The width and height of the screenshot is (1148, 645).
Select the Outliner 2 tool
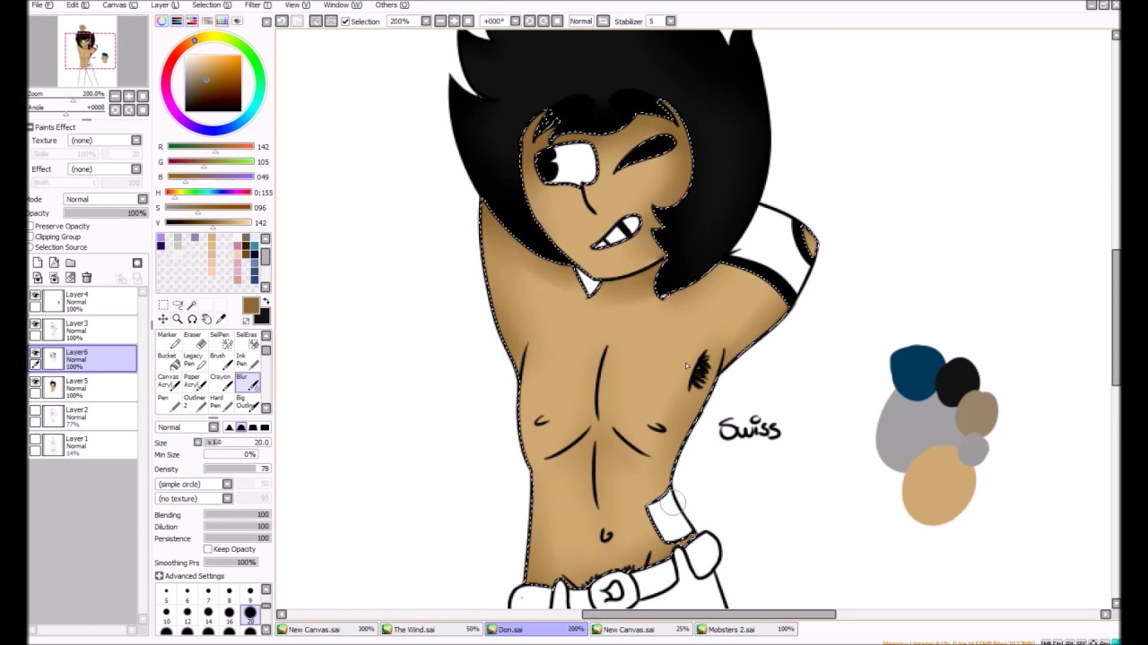(x=194, y=402)
